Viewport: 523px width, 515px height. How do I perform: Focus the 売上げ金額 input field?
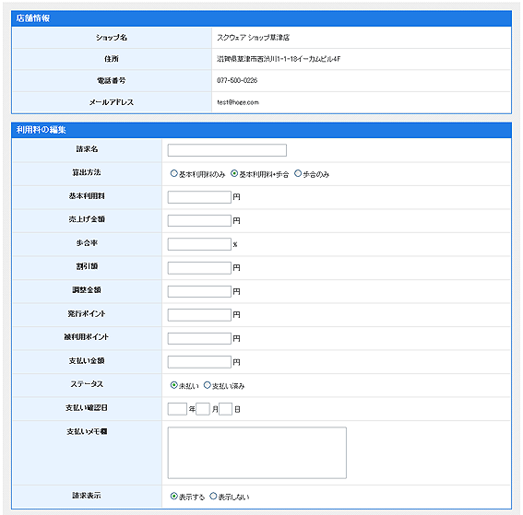pos(199,220)
